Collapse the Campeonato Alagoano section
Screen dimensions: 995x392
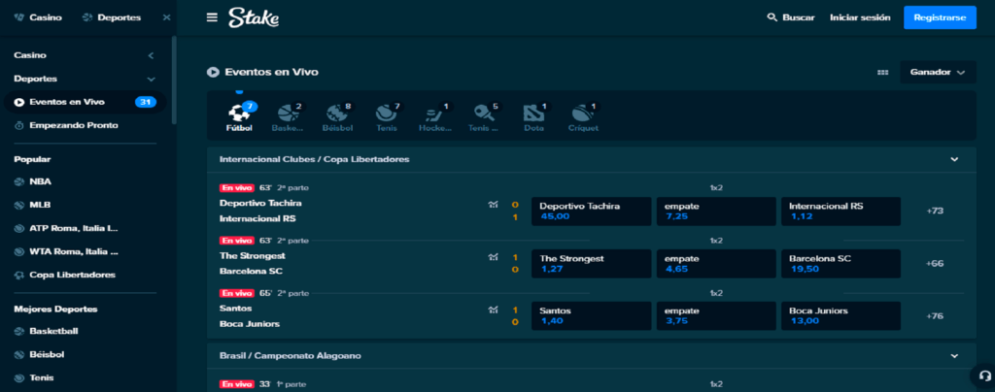(x=954, y=356)
